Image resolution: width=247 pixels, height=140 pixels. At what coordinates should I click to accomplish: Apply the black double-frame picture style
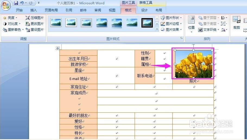(147, 23)
